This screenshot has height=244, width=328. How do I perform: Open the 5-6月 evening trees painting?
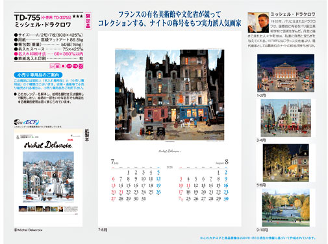286,162
